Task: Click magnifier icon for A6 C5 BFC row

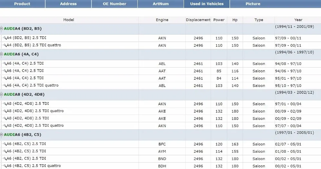Action: (5, 144)
